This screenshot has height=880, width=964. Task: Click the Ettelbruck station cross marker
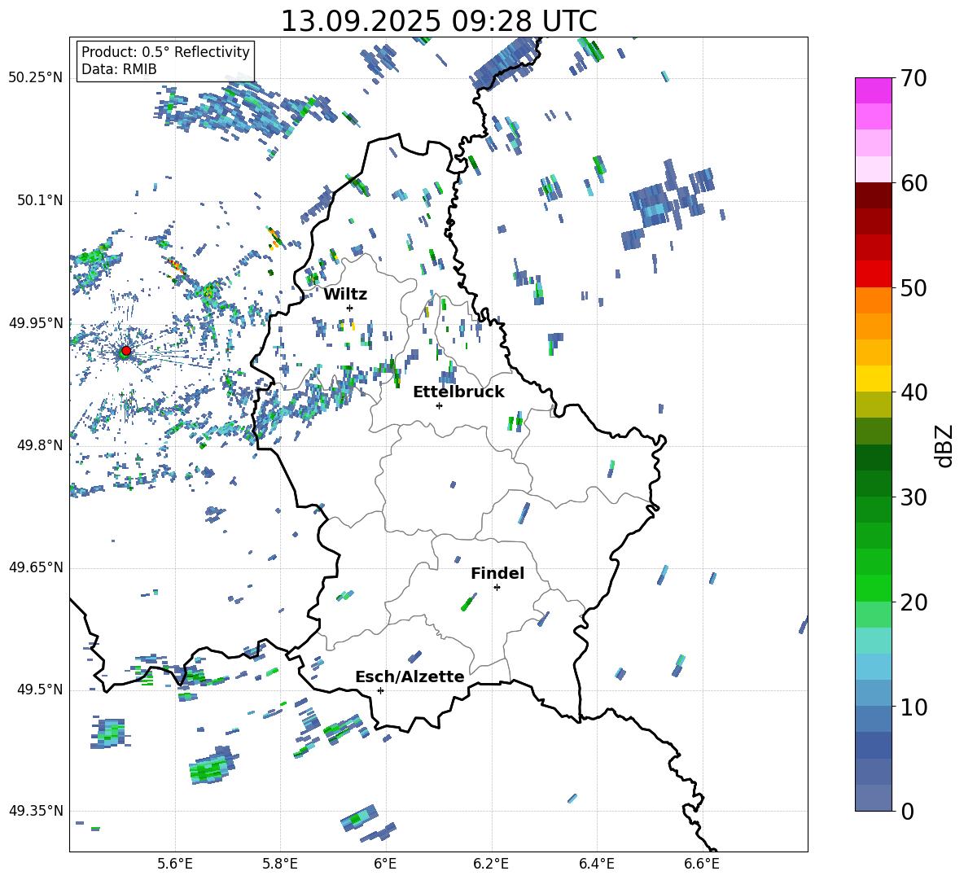coord(439,405)
